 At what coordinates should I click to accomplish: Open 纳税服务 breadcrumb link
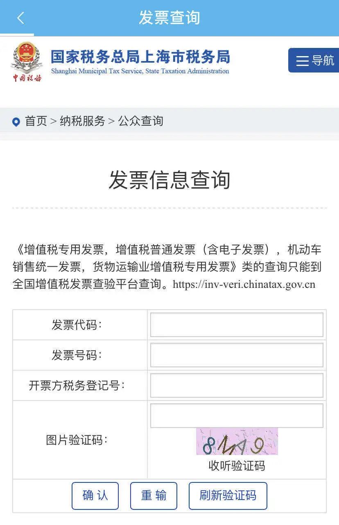82,121
